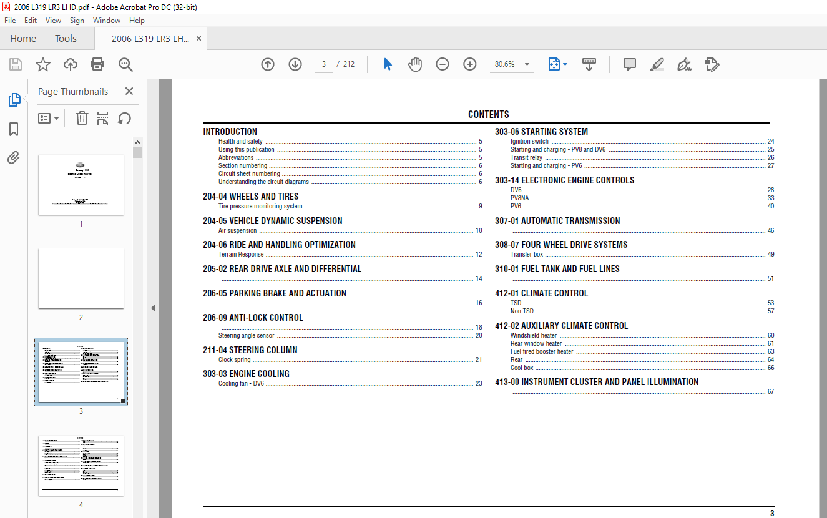Open the Window menu

pyautogui.click(x=107, y=21)
